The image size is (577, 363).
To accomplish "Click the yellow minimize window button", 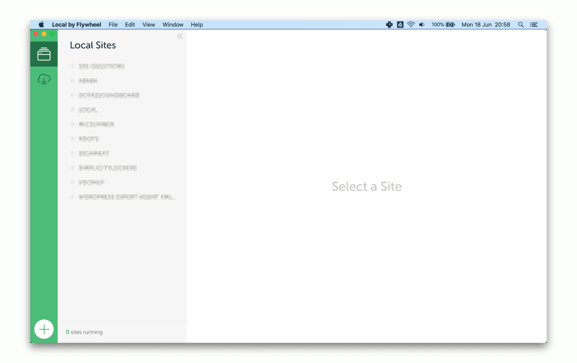I will tap(44, 34).
